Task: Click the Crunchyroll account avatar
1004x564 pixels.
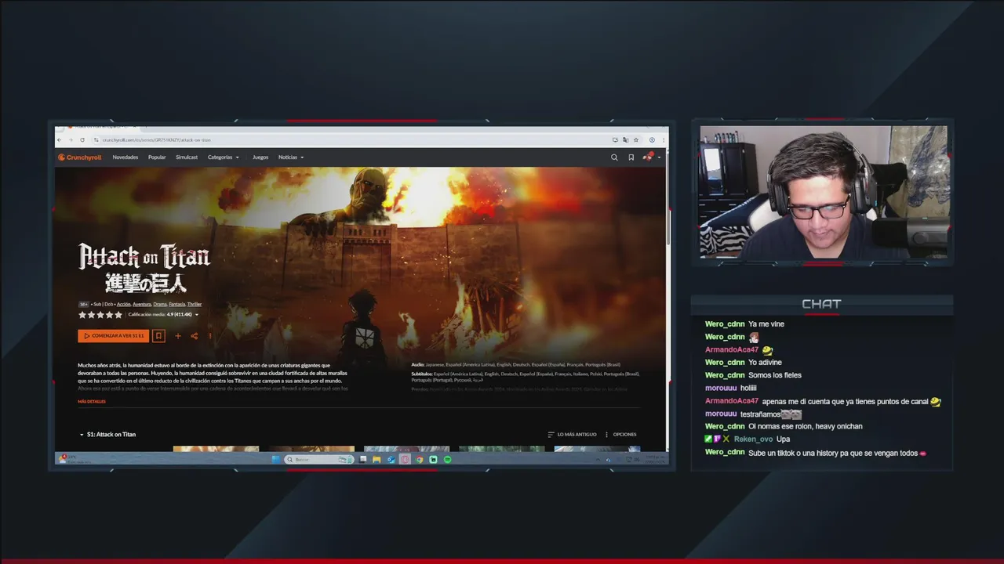Action: [648, 157]
